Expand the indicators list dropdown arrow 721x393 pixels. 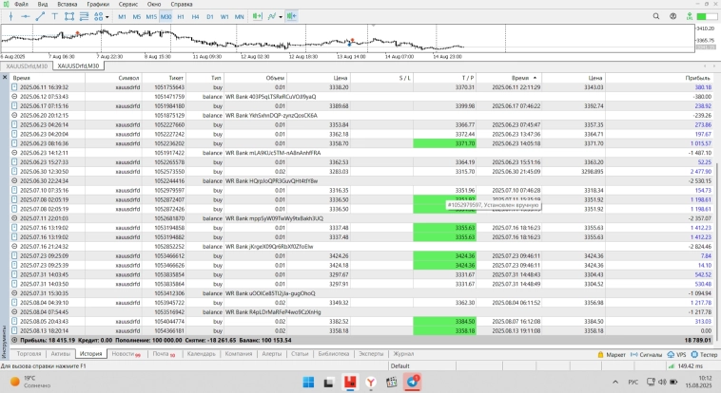pos(279,17)
